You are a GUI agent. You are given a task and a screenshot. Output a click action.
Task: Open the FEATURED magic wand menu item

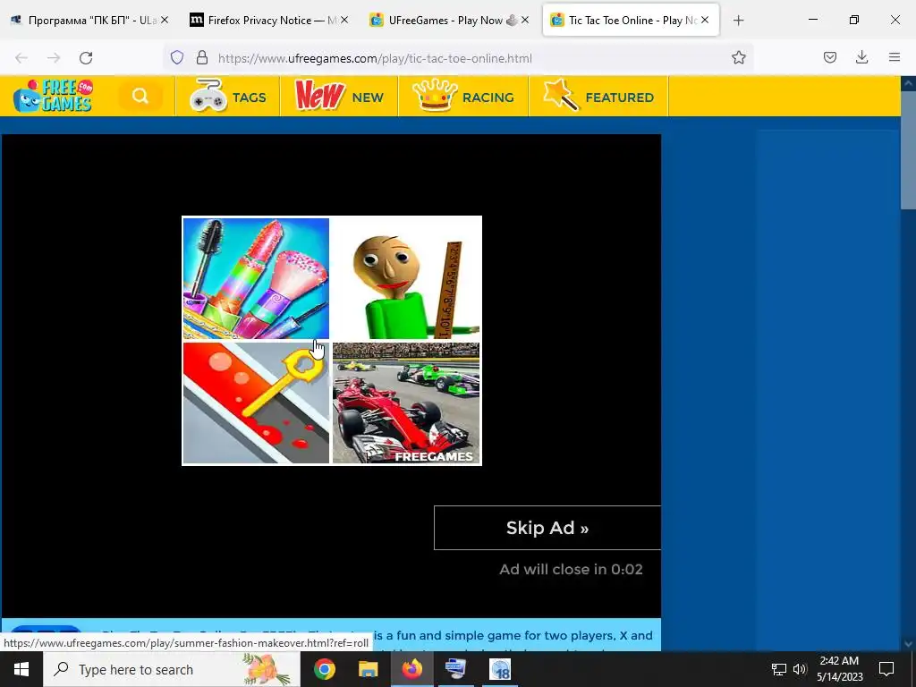(598, 97)
